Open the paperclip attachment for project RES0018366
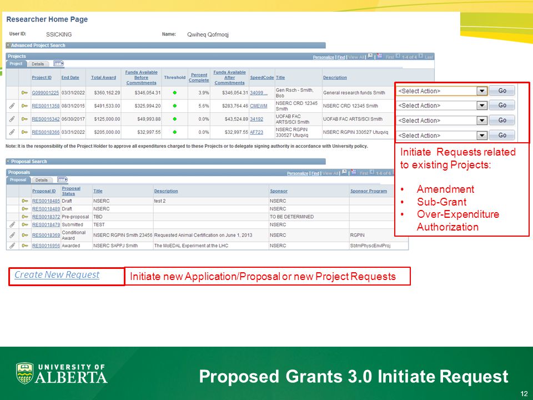The width and height of the screenshot is (533, 400). point(12,132)
